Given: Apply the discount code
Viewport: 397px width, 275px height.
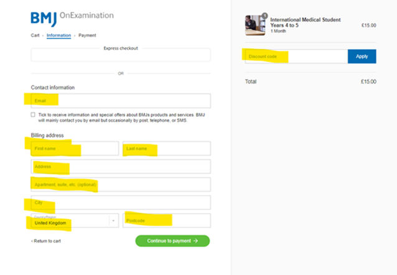Looking at the screenshot, I should pyautogui.click(x=362, y=56).
